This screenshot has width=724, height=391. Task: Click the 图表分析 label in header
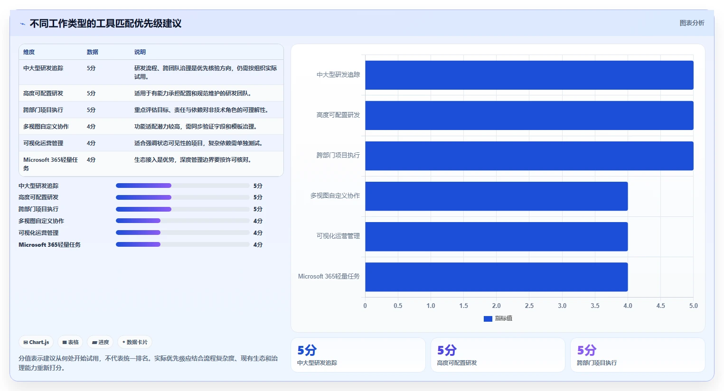click(692, 23)
